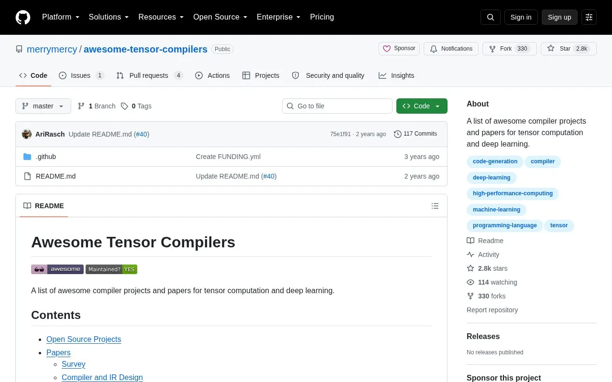This screenshot has width=612, height=382.
Task: Open Notifications for this repository
Action: (x=451, y=49)
